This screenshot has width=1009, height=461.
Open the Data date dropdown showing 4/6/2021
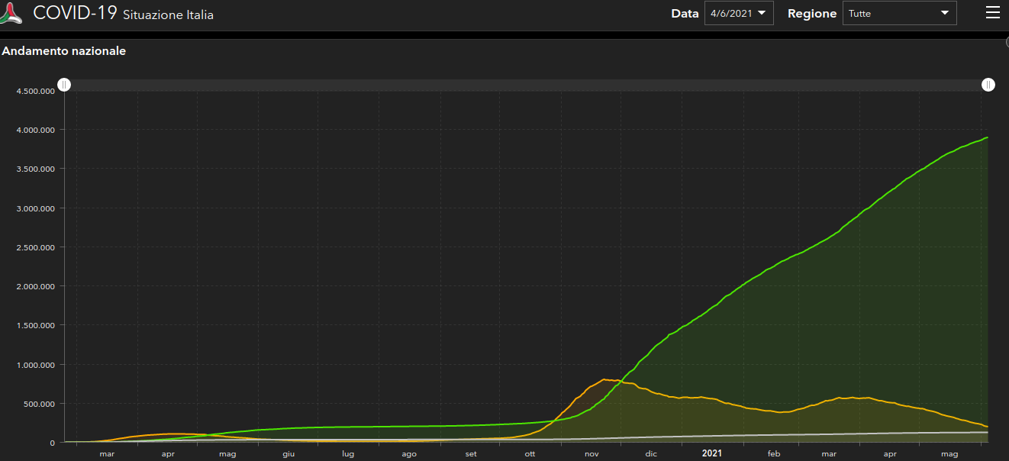tap(738, 13)
